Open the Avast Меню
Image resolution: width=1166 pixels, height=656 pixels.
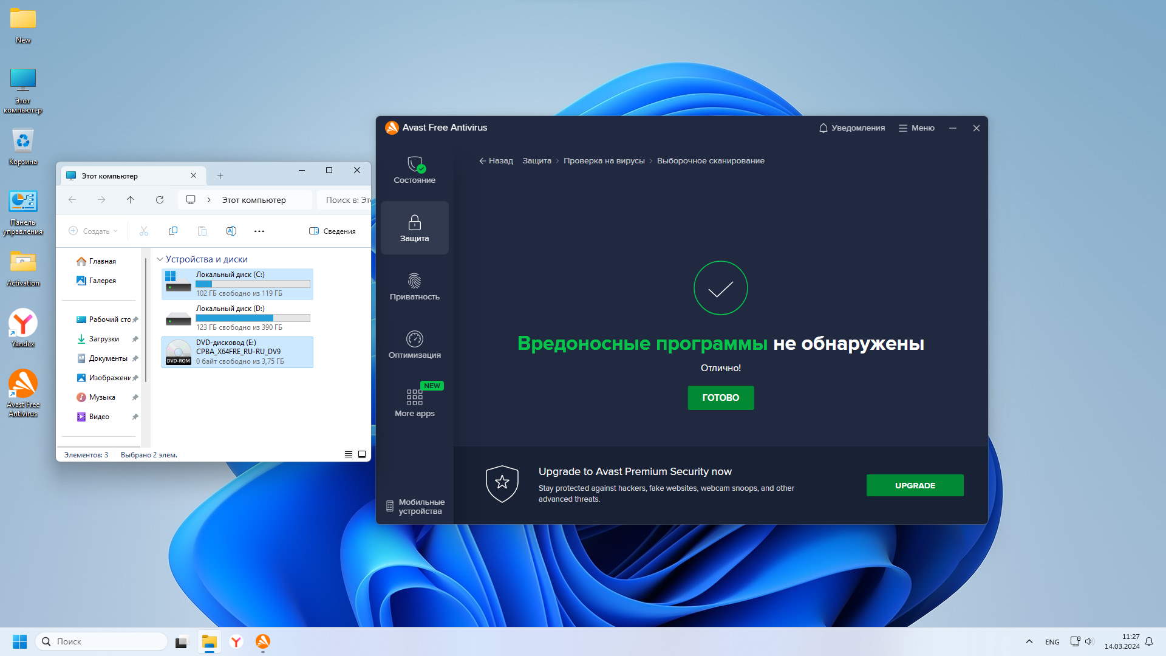pos(916,128)
